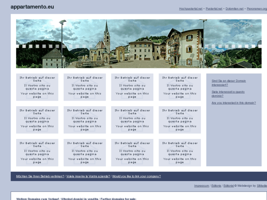Select "Weitere Domains zum Verkauf" heading text

[x=37, y=199]
